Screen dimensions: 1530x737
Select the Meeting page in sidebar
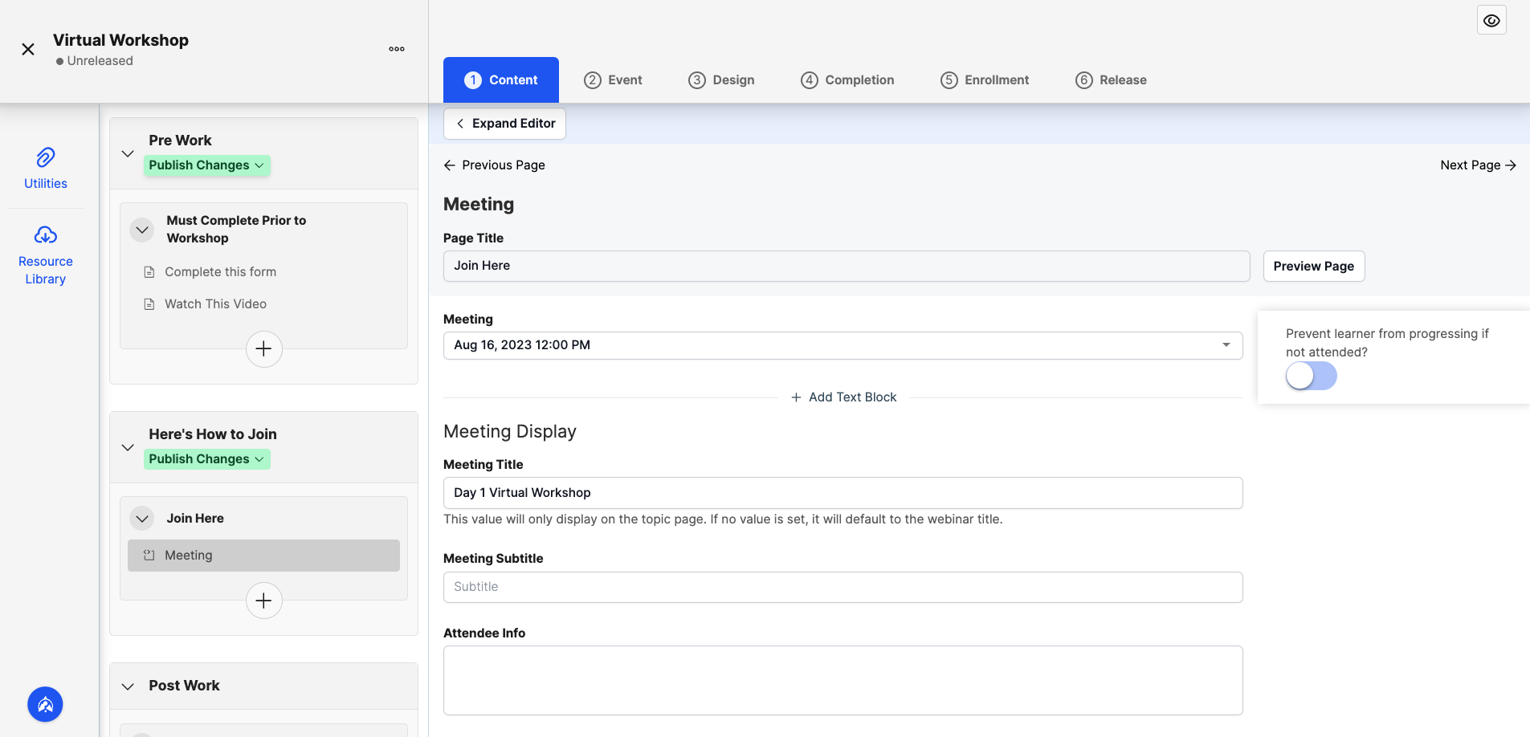tap(263, 556)
